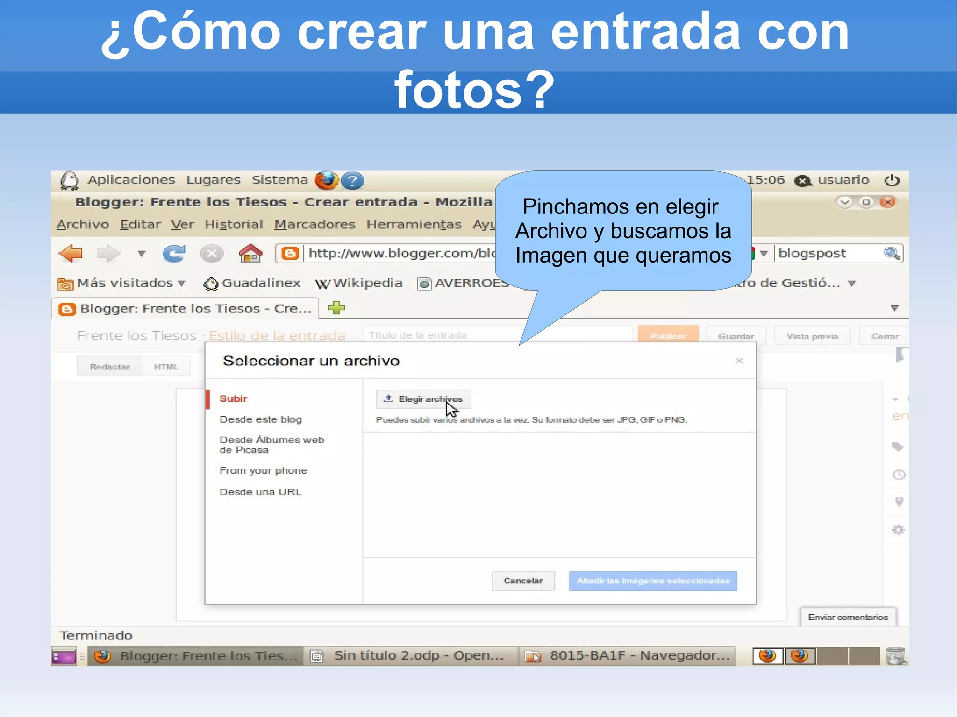This screenshot has width=957, height=717.
Task: Open the Historial menu
Action: [234, 225]
